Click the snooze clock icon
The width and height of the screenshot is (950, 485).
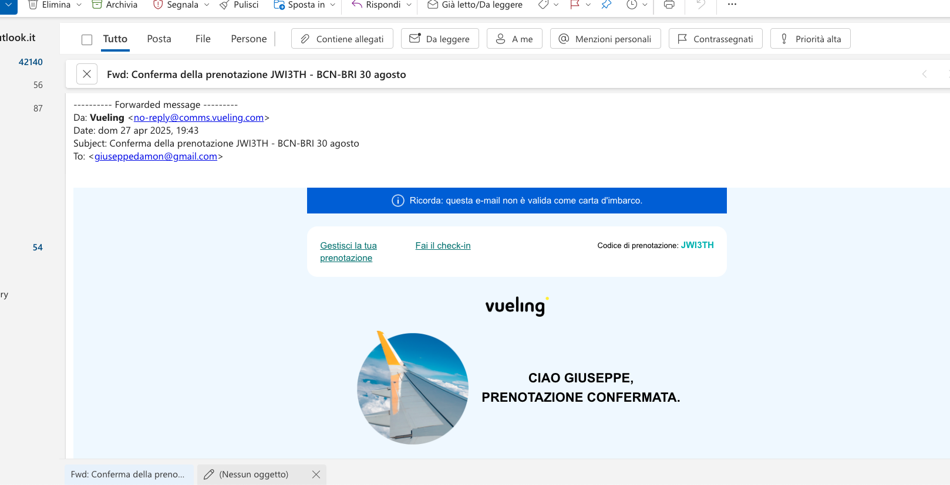click(x=632, y=5)
